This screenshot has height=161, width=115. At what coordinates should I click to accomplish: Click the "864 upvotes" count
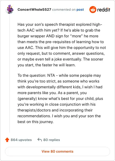(x=21, y=140)
